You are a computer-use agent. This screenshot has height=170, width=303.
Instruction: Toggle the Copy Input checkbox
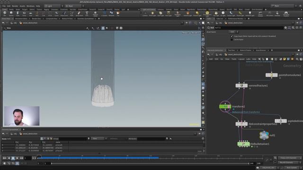[232, 36]
